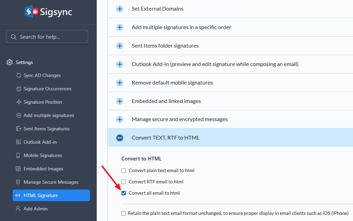Viewport: 353px width, 221px height.
Task: Click the Sent Items Signatures icon
Action: [19, 129]
